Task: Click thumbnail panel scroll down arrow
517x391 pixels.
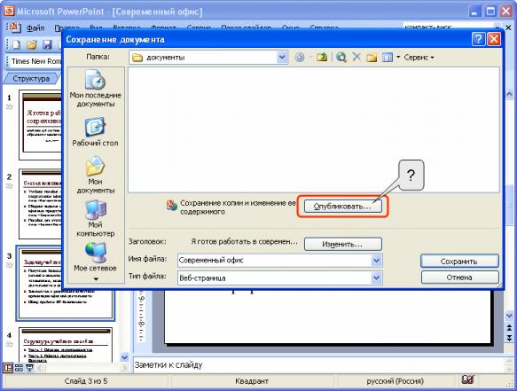Action: pos(125,357)
